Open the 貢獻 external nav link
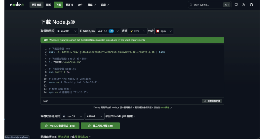 pos(92,5)
